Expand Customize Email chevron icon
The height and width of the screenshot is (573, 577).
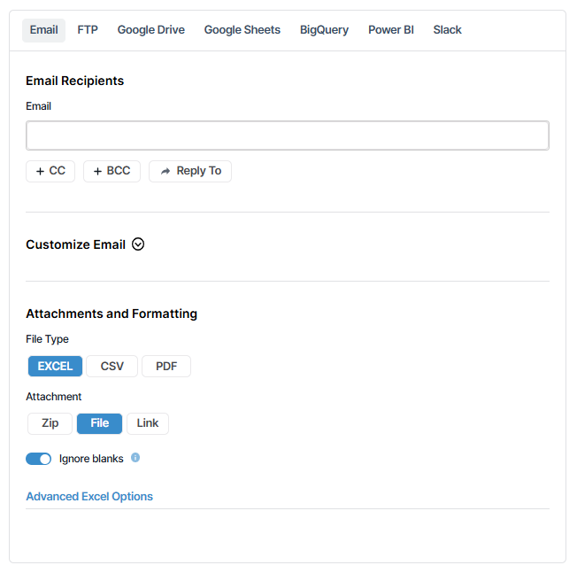pyautogui.click(x=138, y=244)
